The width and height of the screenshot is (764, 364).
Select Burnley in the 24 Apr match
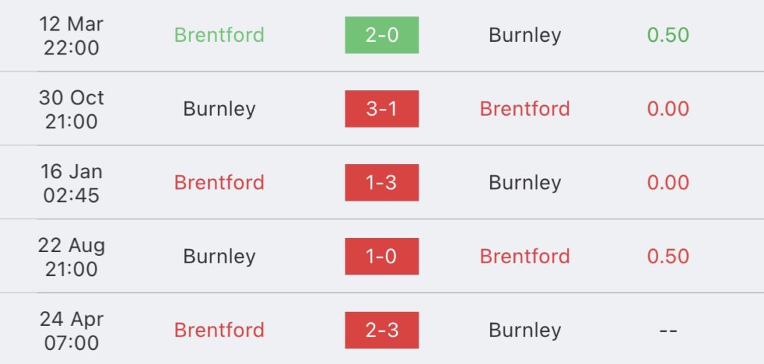(525, 330)
